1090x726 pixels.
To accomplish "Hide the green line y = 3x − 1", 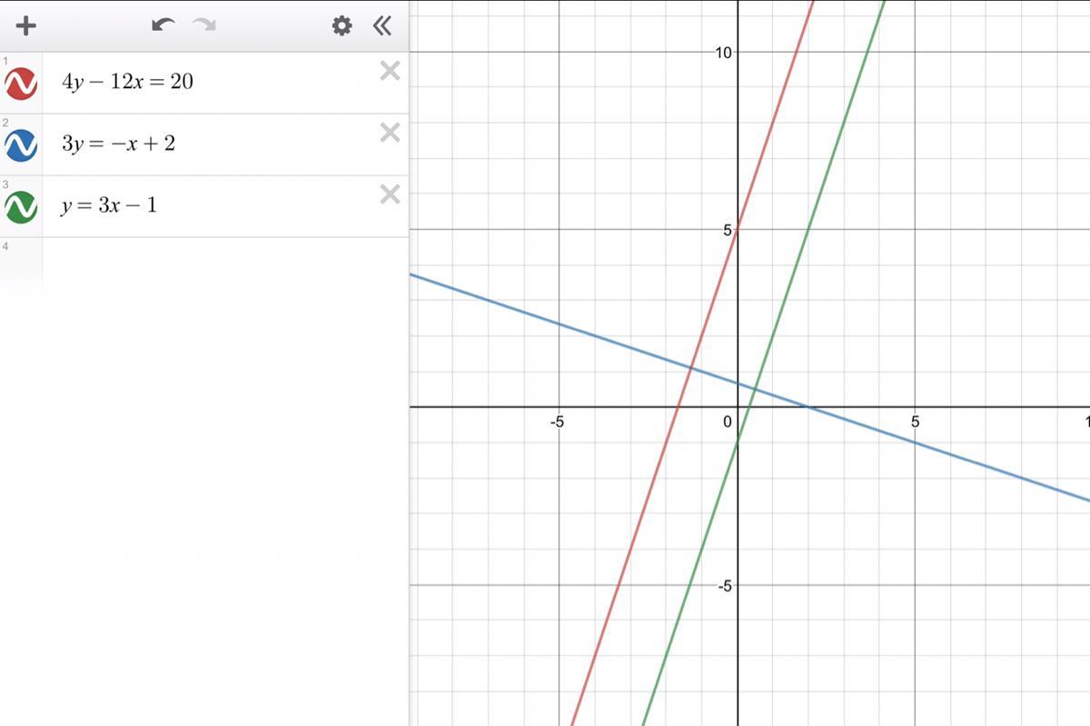I will coord(21,206).
